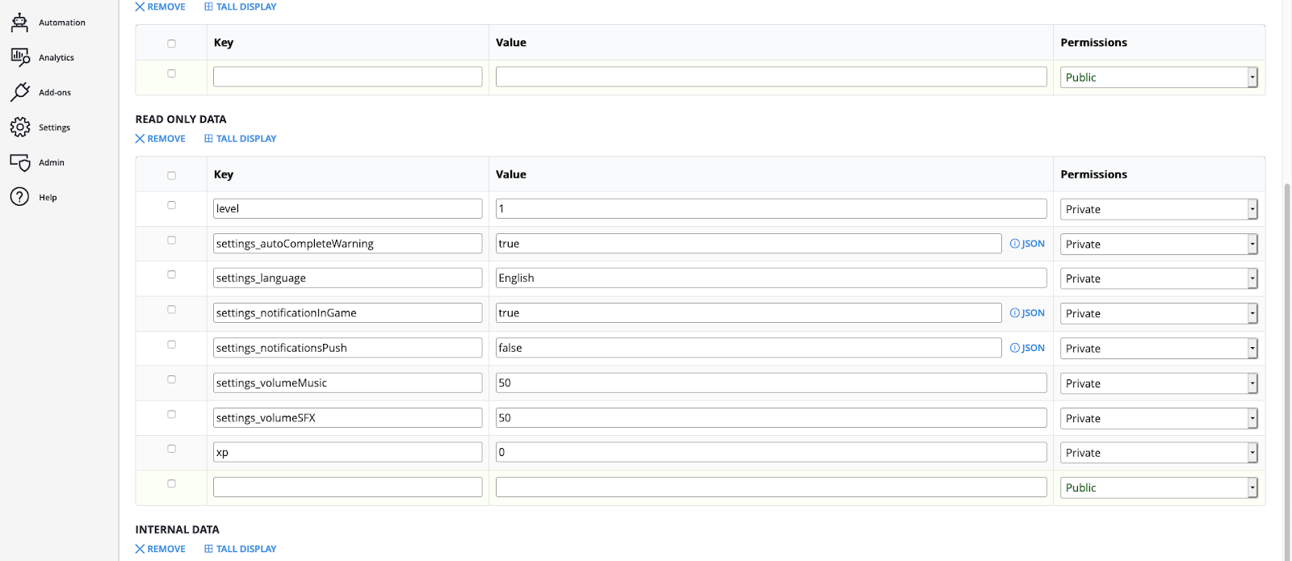Click JSON info icon for settings_notificationsPush

coord(1015,348)
